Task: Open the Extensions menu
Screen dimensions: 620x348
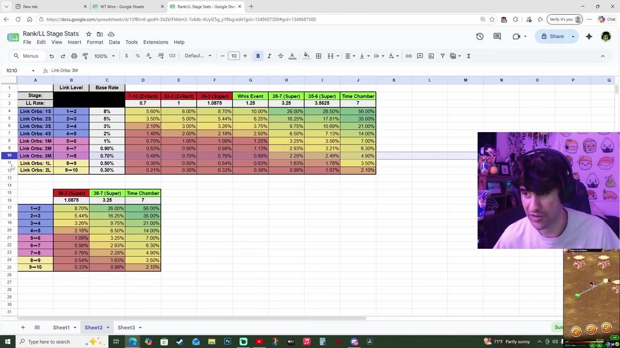Action: pyautogui.click(x=155, y=42)
